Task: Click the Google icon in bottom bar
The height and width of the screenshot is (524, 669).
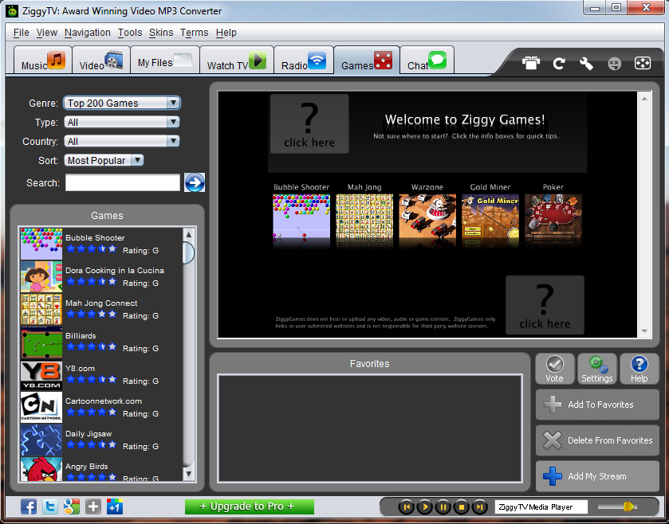Action: (72, 506)
